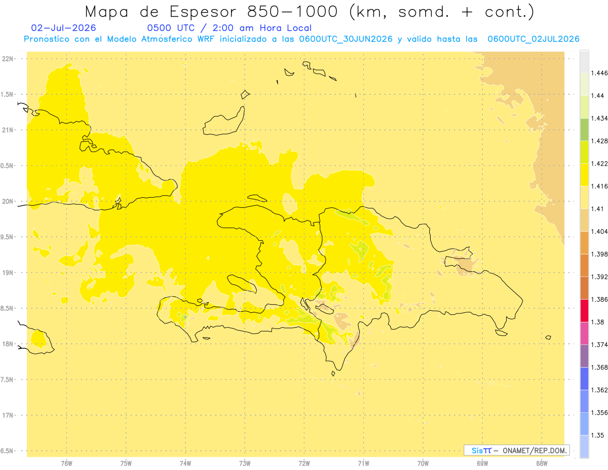608x470 pixels.
Task: Select the tan legend swatch between 1.404 and 1.41
Action: [x=584, y=220]
